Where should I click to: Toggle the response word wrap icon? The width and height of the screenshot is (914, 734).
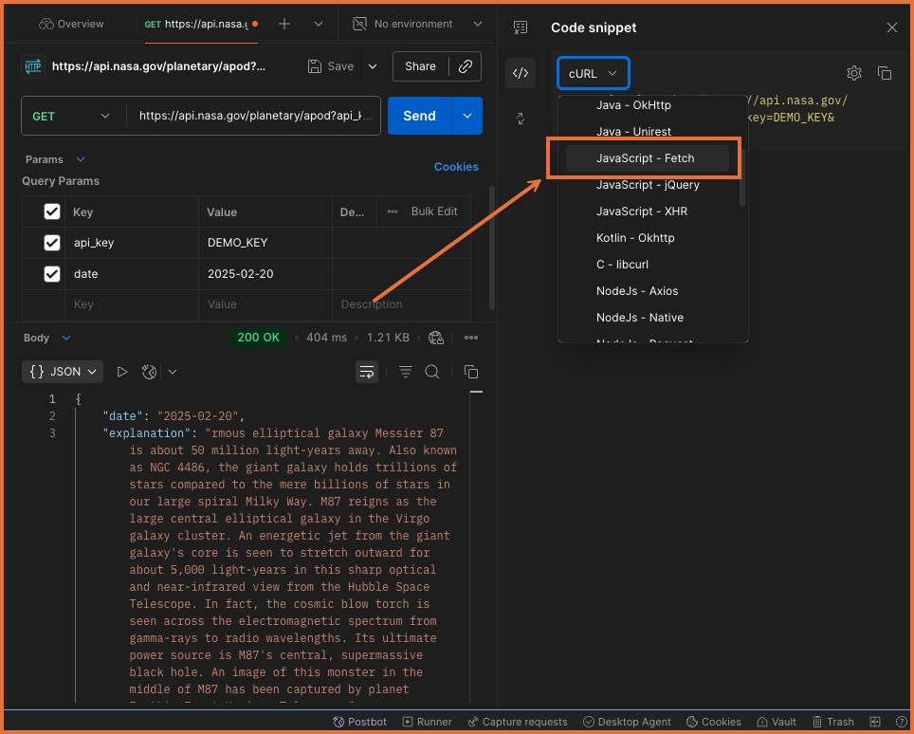pyautogui.click(x=367, y=372)
